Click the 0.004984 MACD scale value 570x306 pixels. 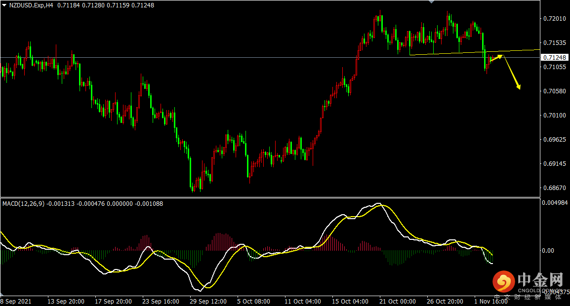(x=555, y=203)
